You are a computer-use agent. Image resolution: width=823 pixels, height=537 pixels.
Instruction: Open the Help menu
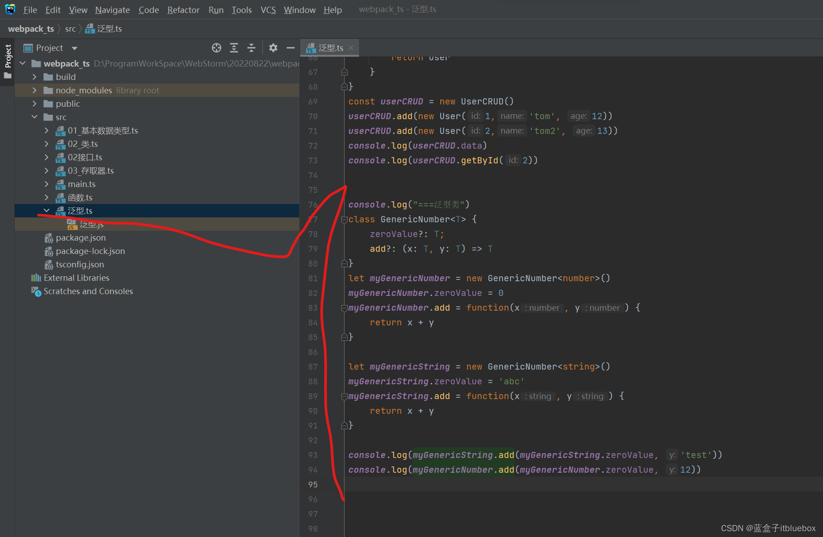pyautogui.click(x=333, y=9)
